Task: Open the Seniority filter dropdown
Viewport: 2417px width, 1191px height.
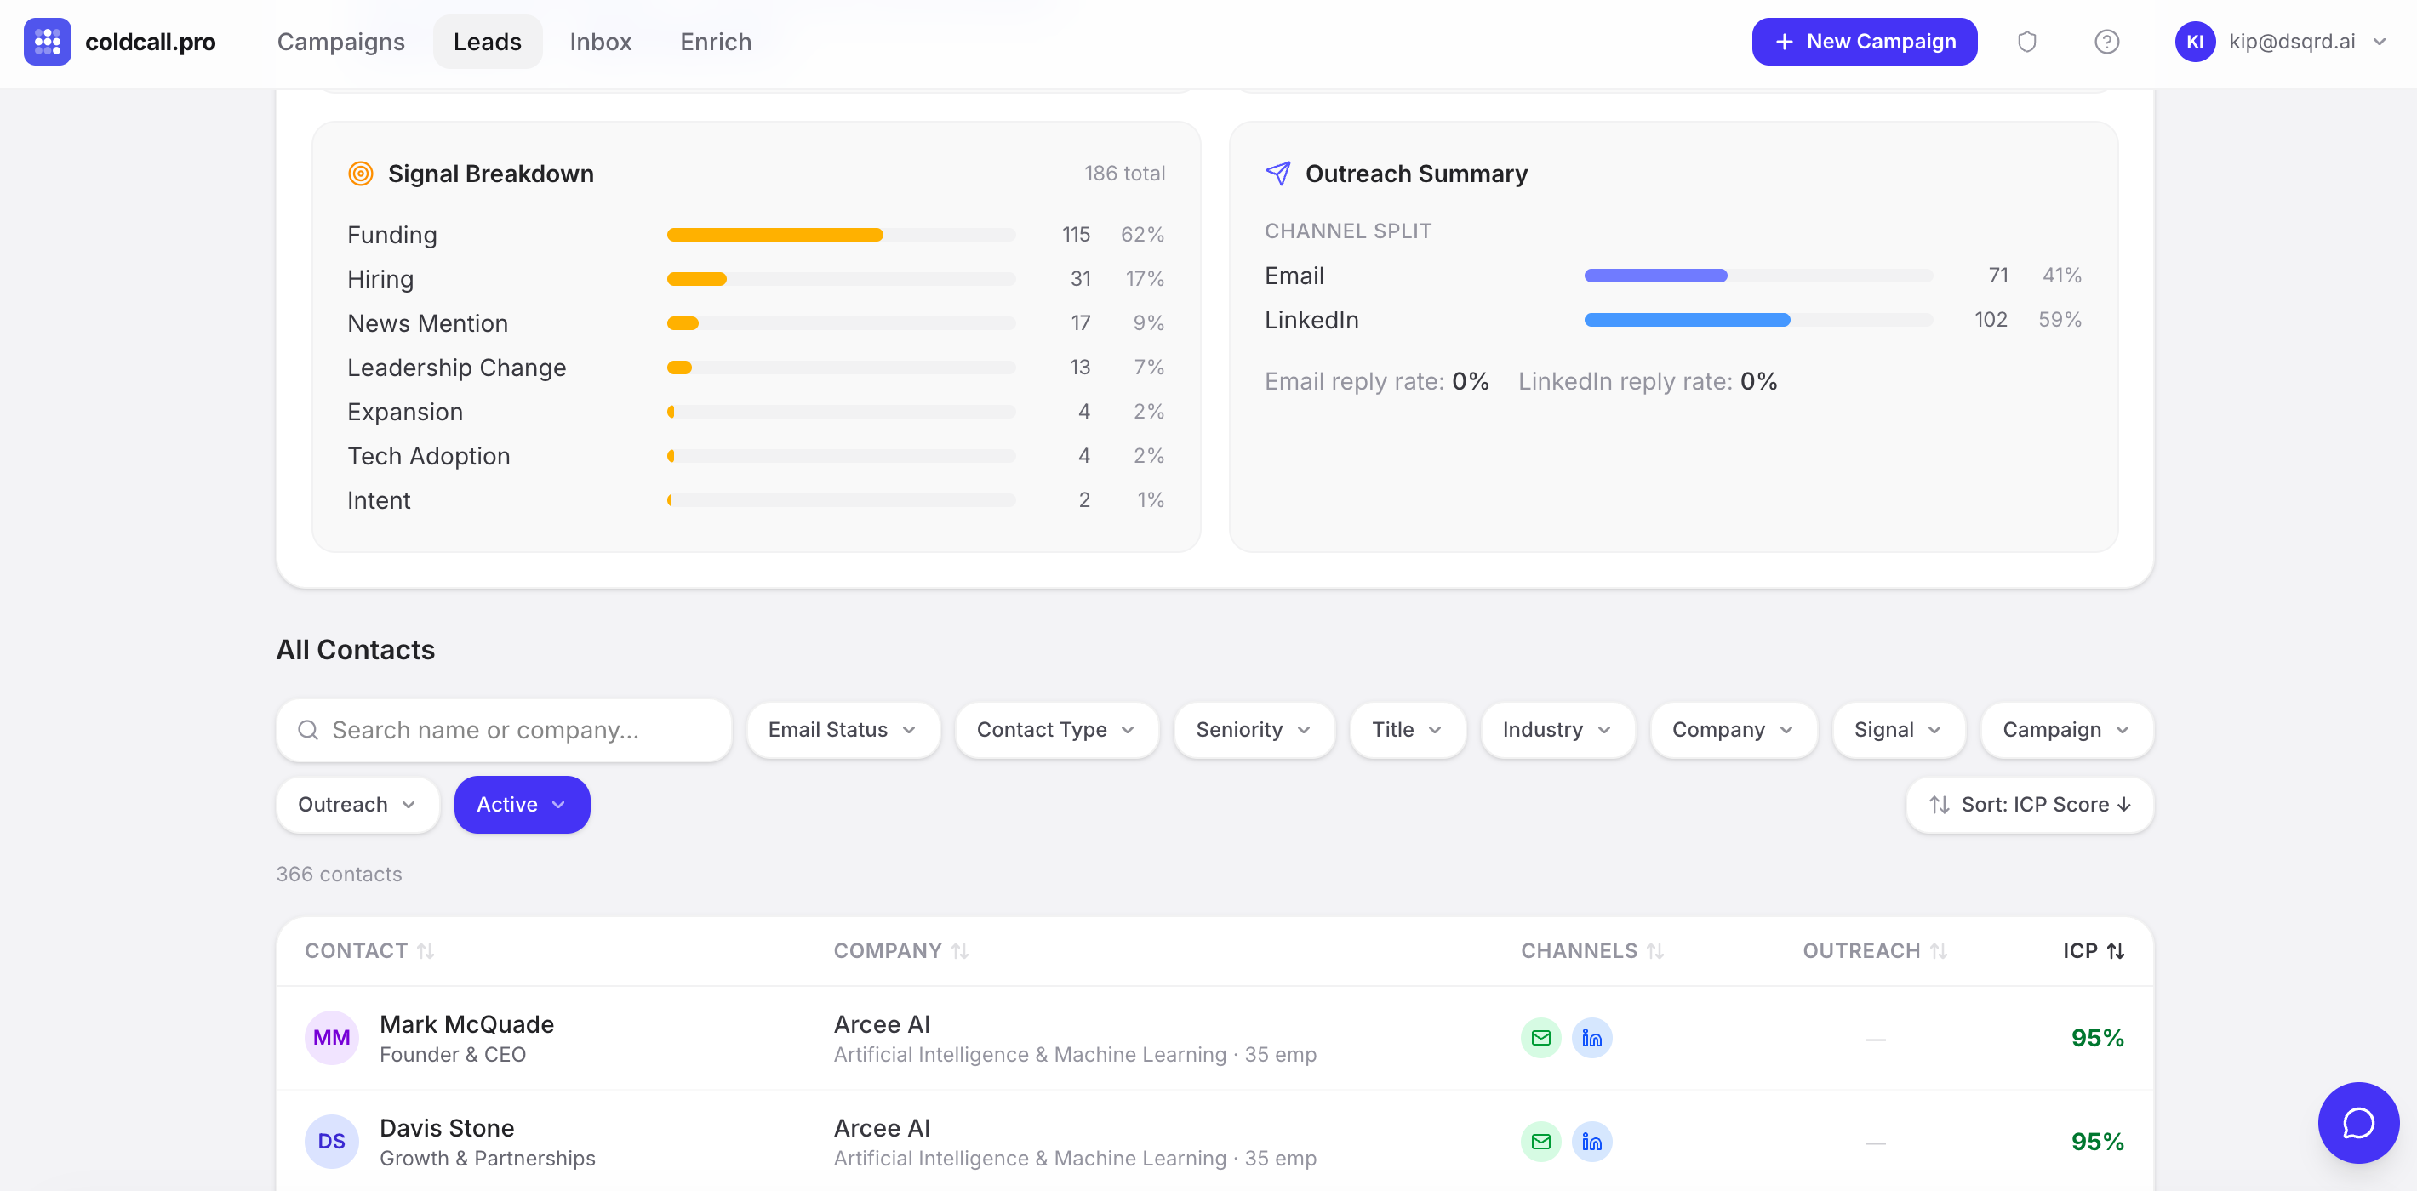Action: point(1253,729)
